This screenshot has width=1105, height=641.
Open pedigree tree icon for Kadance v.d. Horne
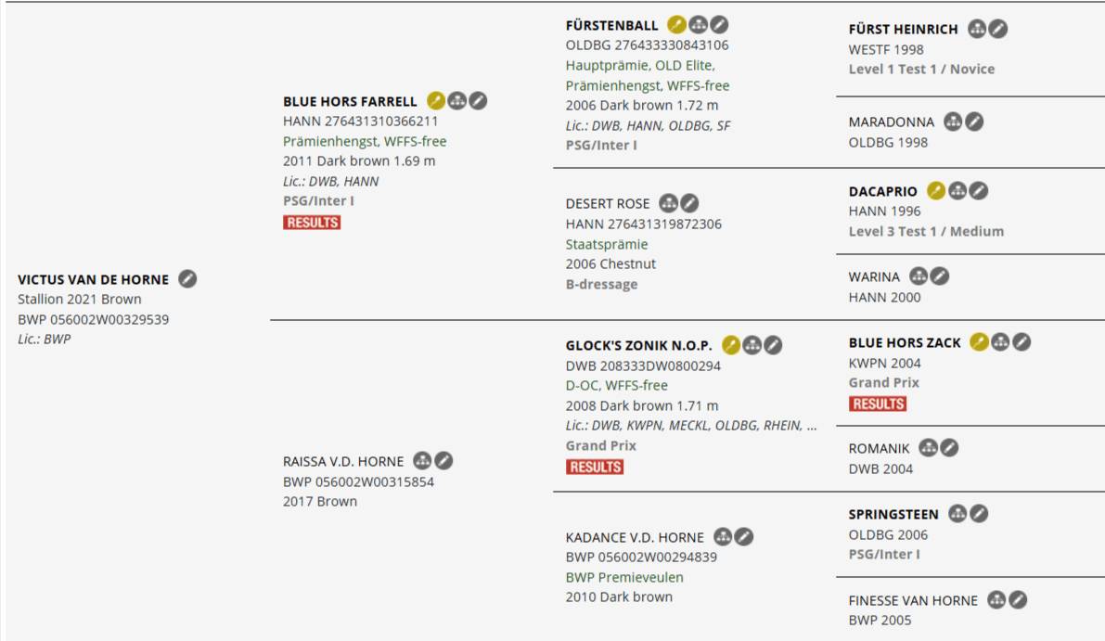tap(724, 536)
